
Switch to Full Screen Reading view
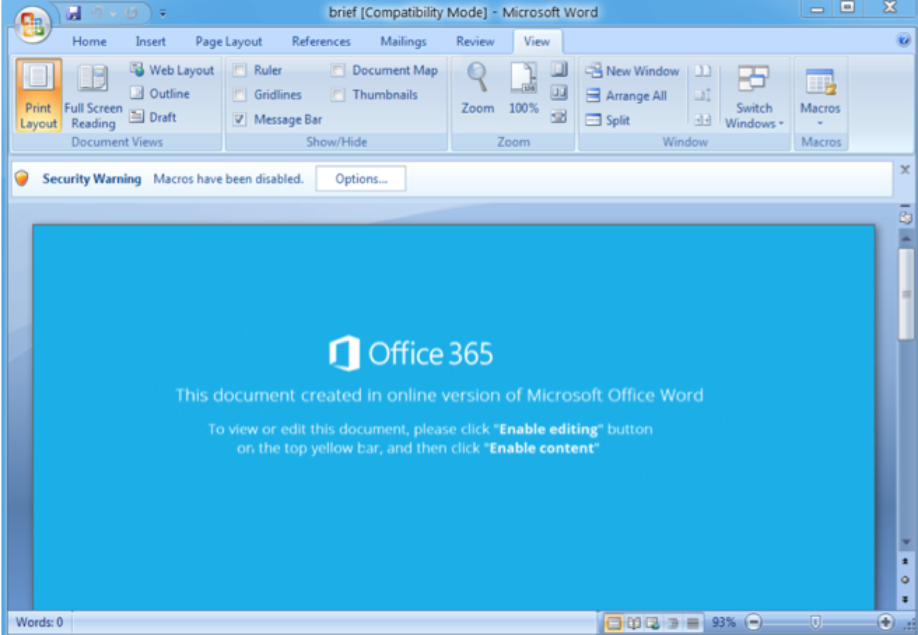(x=93, y=95)
